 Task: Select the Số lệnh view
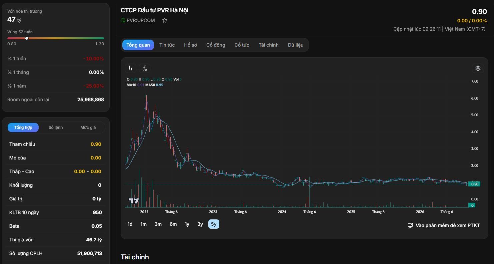tap(56, 128)
